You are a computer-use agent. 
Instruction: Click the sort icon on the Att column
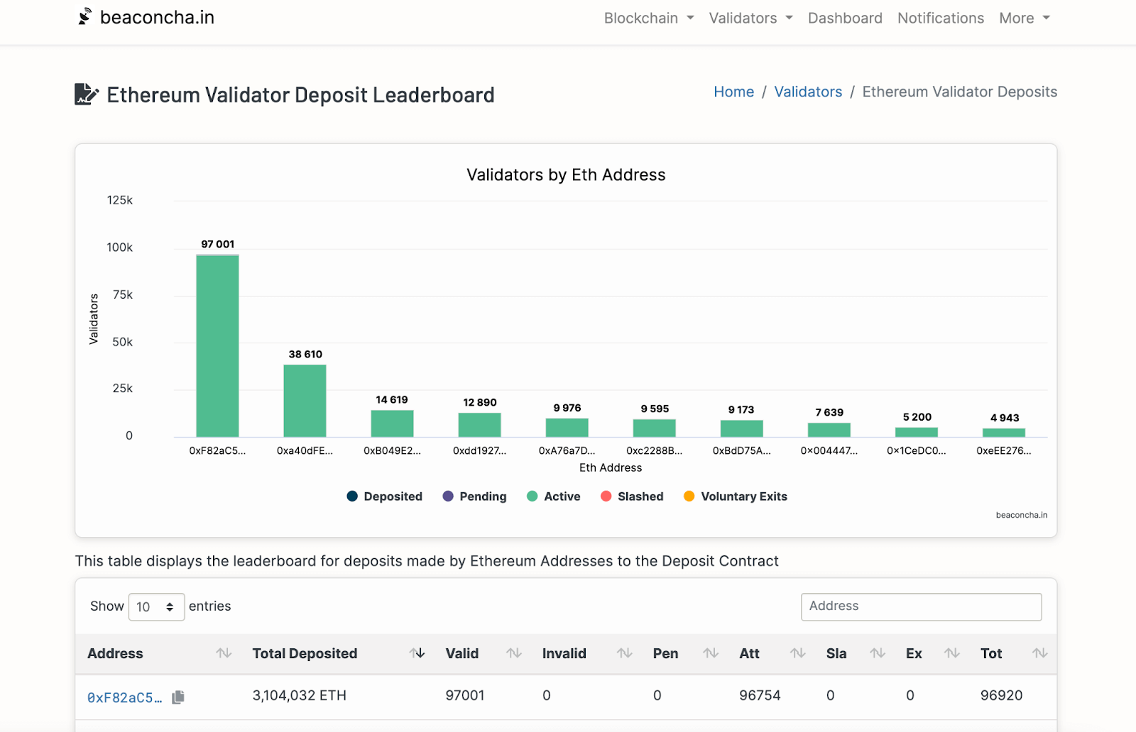(x=797, y=654)
